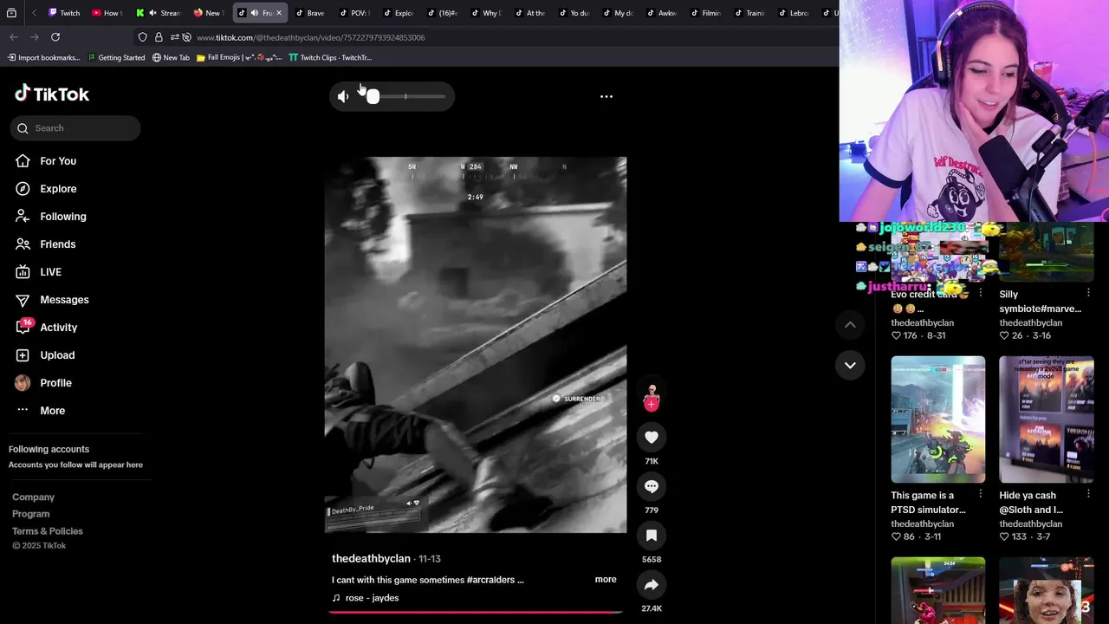Open options for Evo credit card video
The image size is (1109, 624).
click(980, 293)
